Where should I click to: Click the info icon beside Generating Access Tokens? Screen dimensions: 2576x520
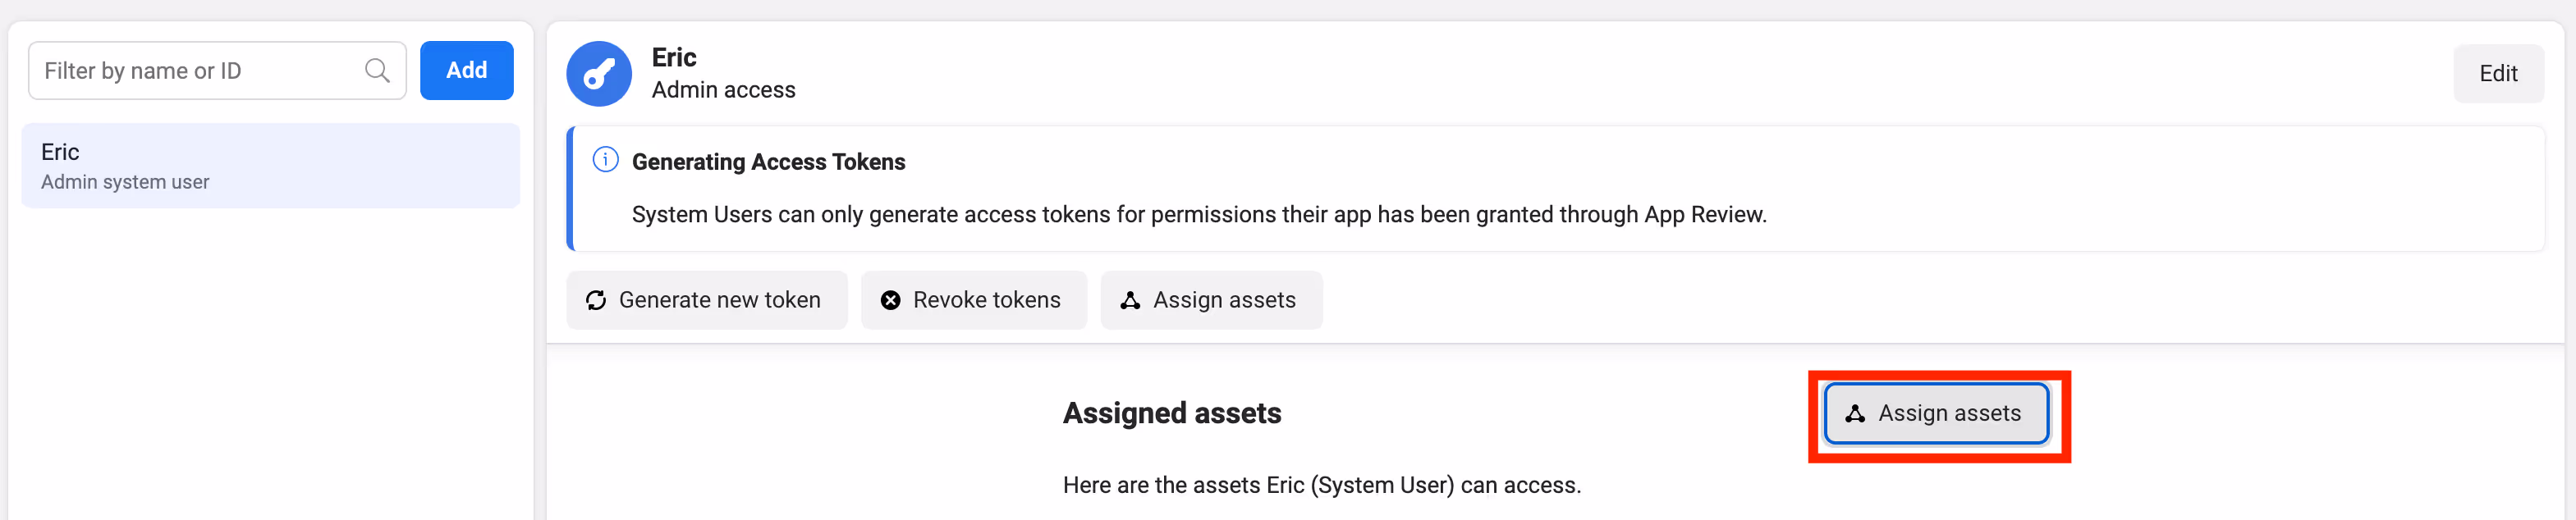(x=605, y=160)
